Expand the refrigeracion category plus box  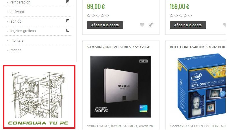(x=68, y=2)
